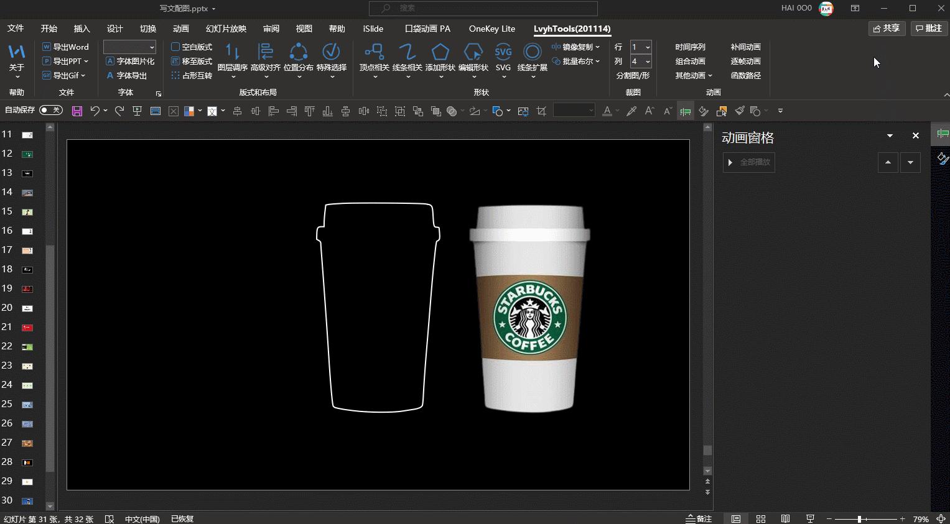Click the purple save icon

[77, 111]
